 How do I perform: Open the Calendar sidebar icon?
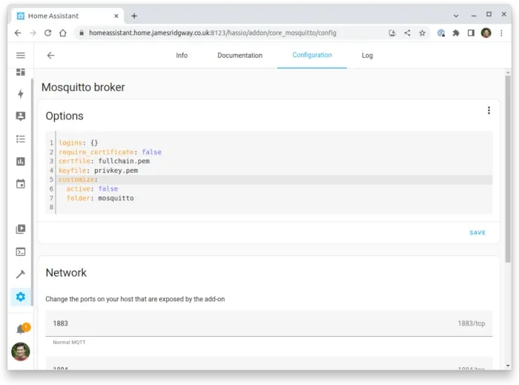(x=21, y=184)
